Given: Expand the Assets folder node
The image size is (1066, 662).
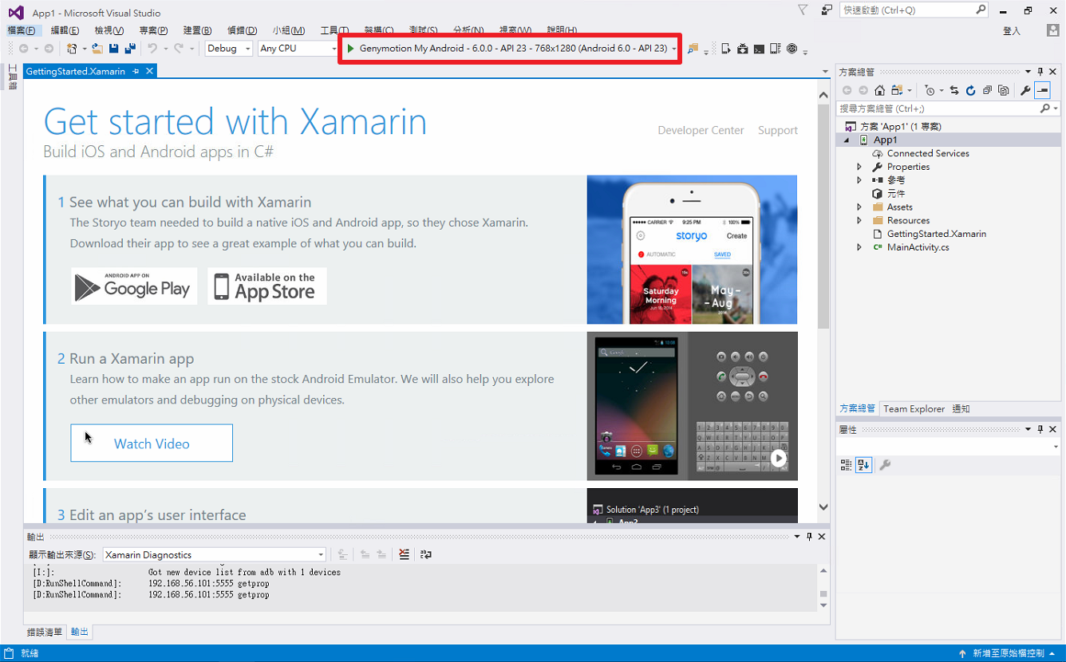Looking at the screenshot, I should 859,207.
